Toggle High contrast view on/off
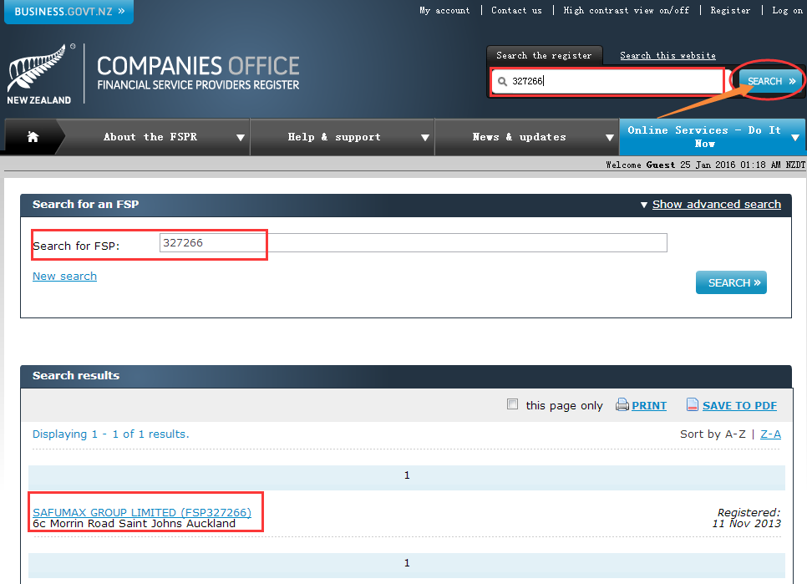This screenshot has width=807, height=584. (627, 10)
